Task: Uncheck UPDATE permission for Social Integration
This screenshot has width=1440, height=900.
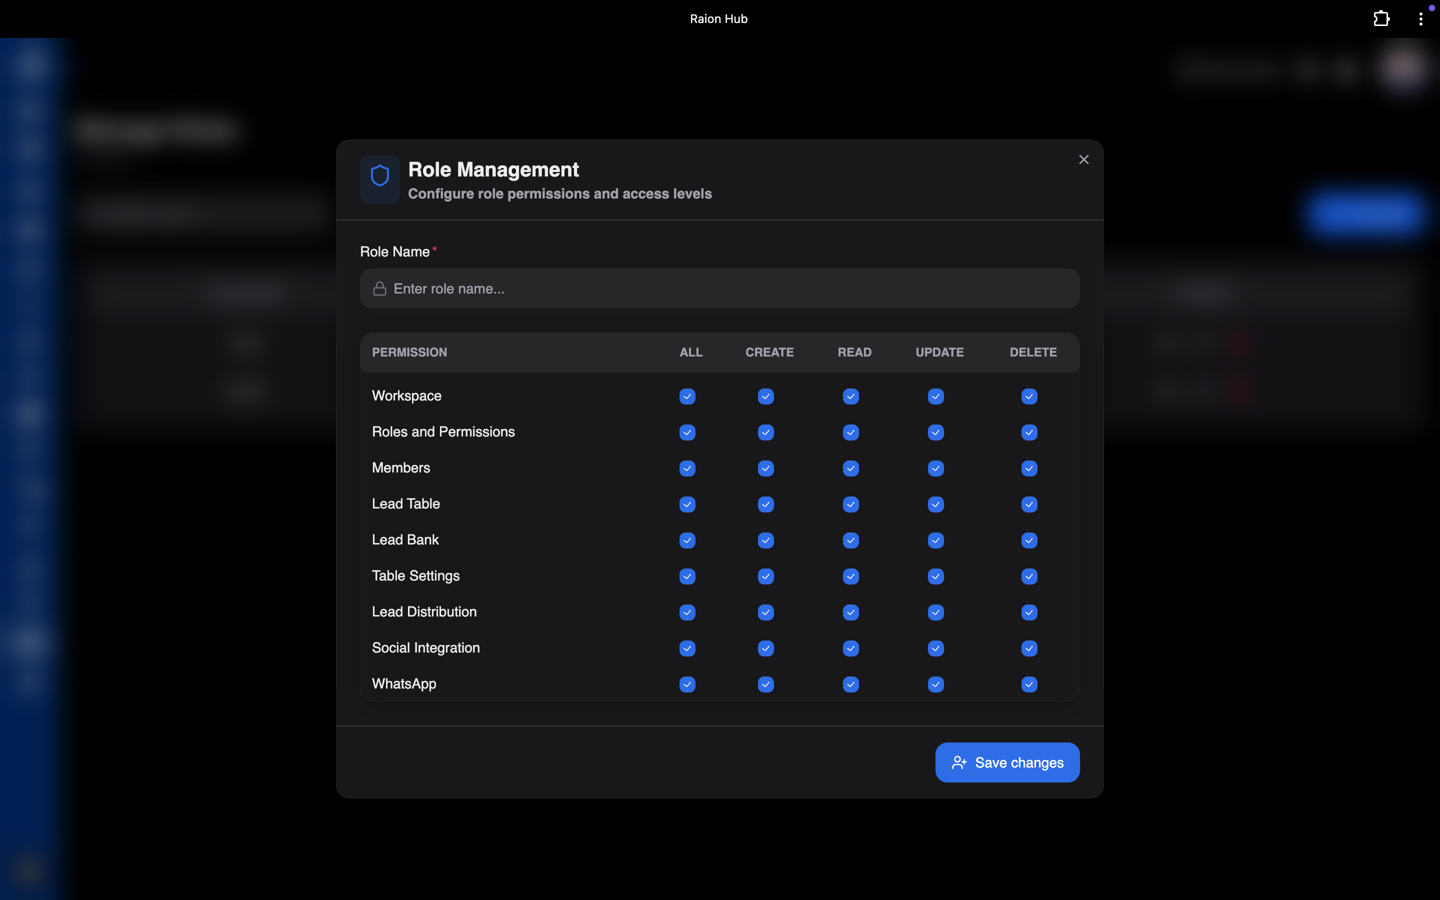Action: tap(936, 648)
